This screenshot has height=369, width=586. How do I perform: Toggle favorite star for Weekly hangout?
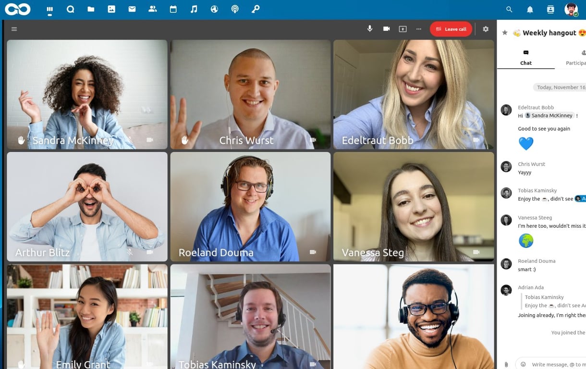point(505,33)
